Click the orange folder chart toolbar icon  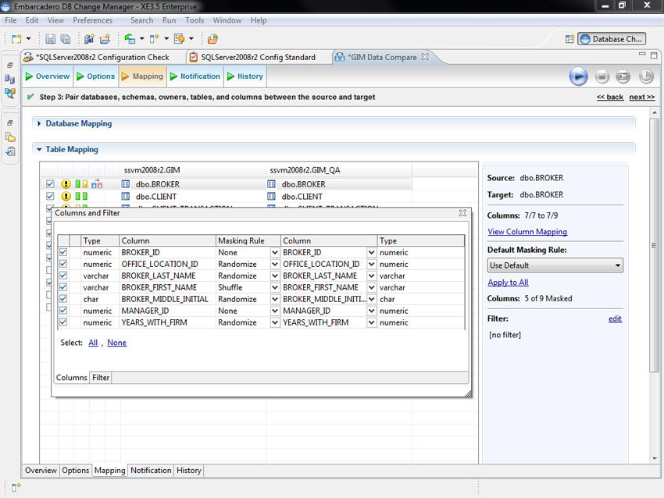(x=212, y=39)
